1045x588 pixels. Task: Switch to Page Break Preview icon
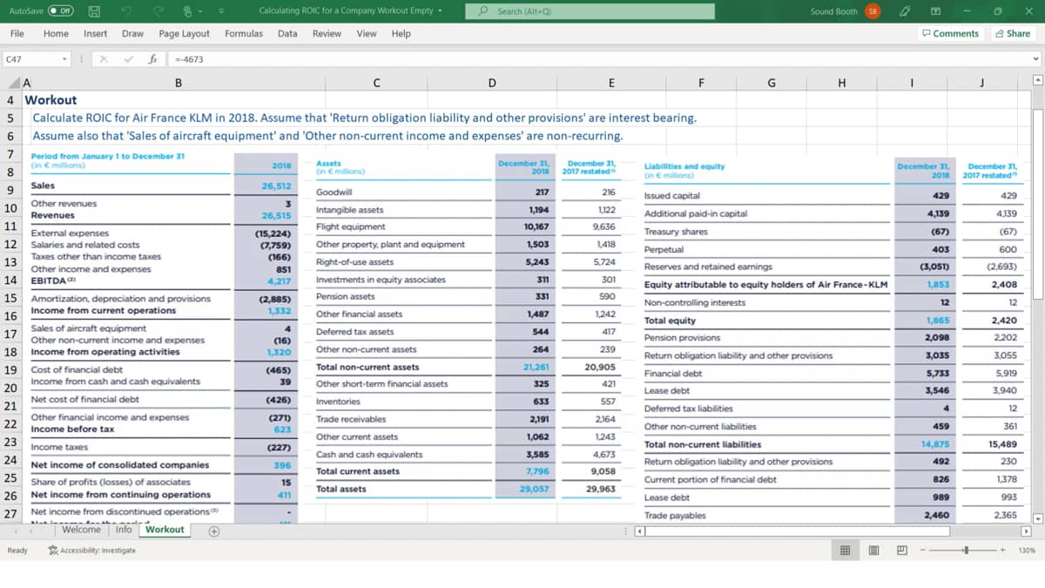[902, 551]
